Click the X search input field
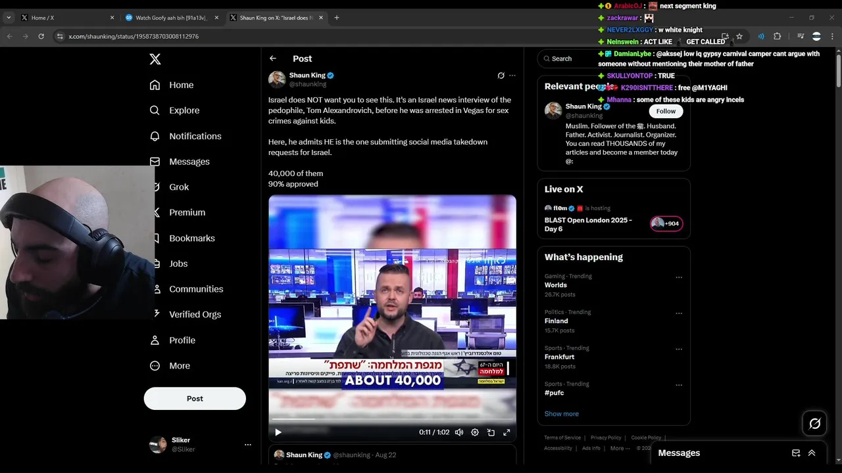The width and height of the screenshot is (842, 473). click(x=614, y=58)
